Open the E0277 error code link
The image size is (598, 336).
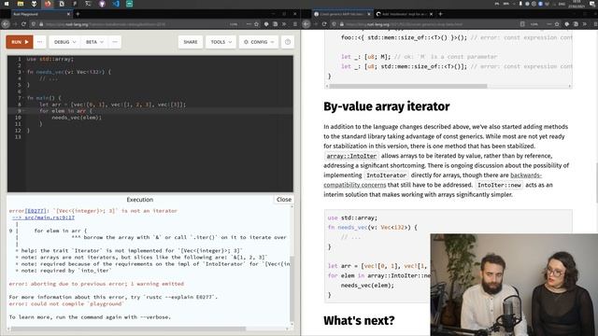click(36, 211)
